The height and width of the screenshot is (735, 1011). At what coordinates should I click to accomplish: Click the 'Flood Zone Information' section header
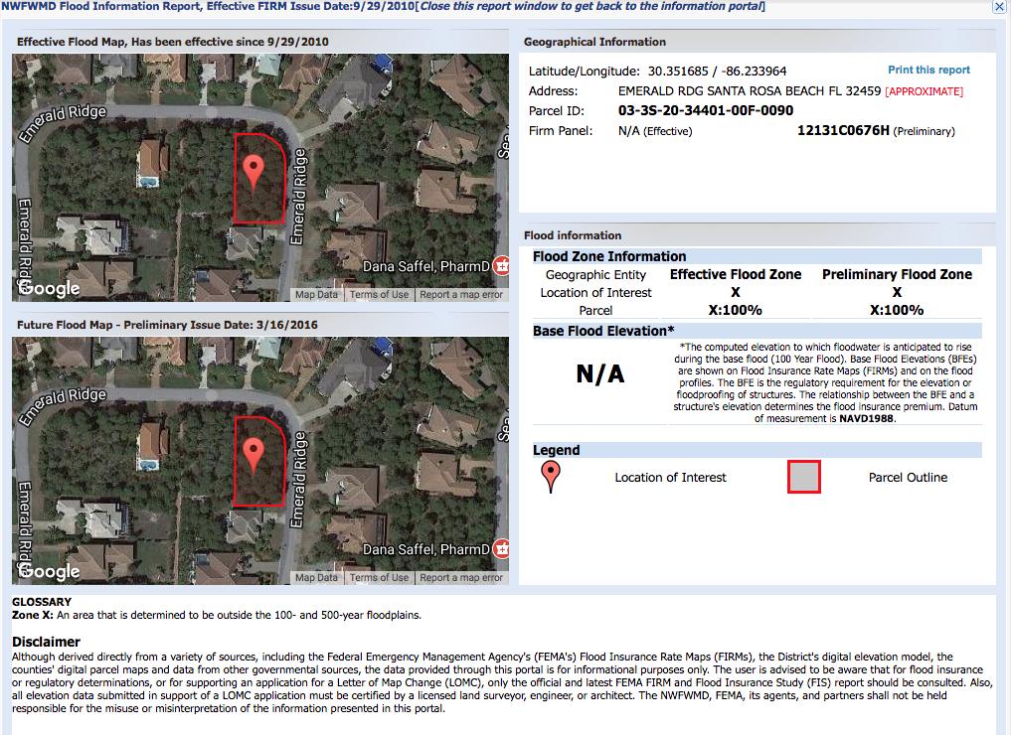609,256
